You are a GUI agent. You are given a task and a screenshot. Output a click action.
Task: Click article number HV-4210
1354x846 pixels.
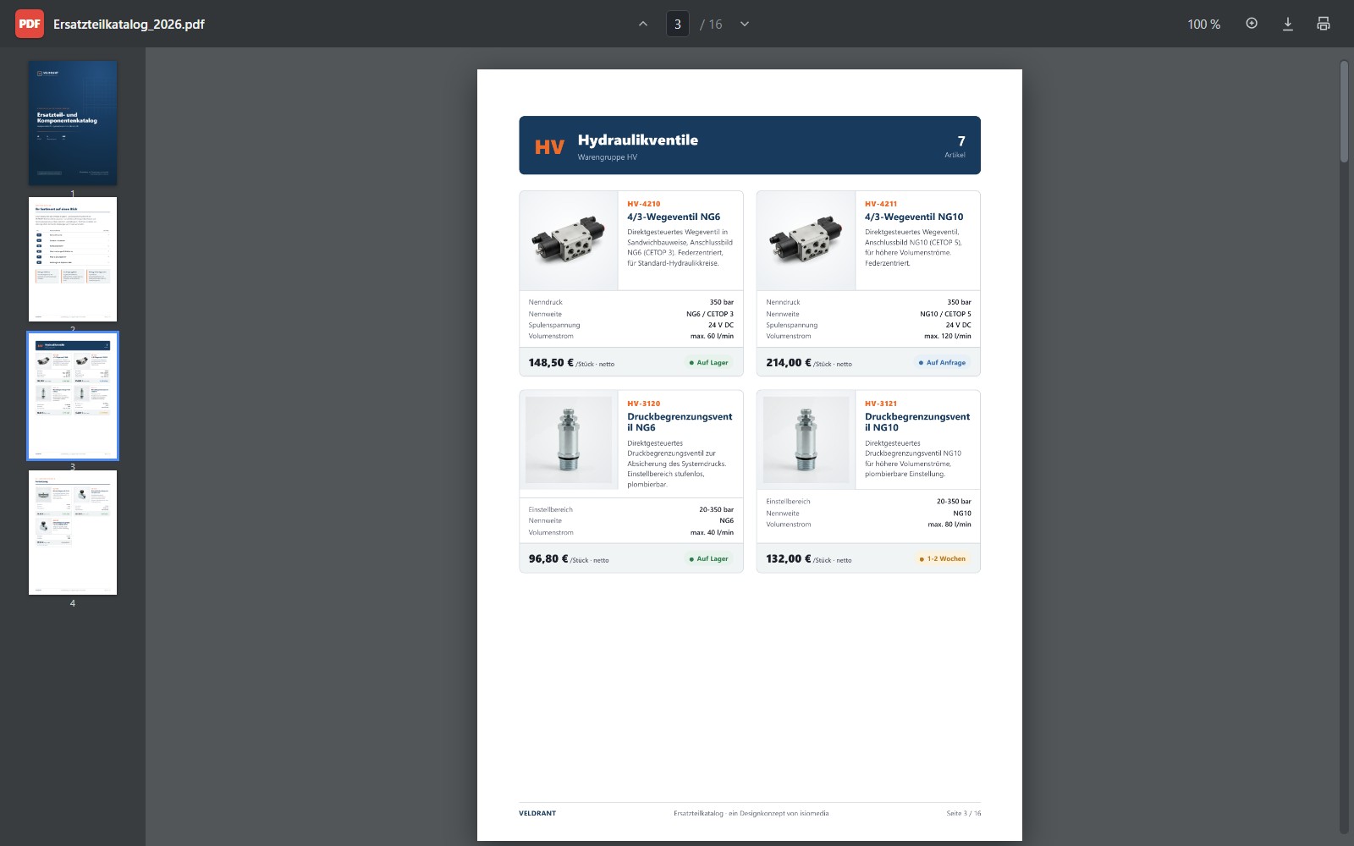(x=644, y=204)
